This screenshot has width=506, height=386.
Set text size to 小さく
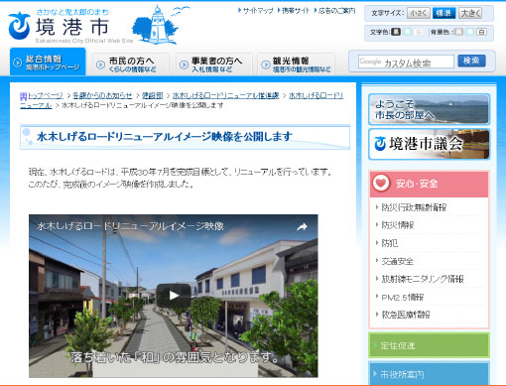coord(419,13)
